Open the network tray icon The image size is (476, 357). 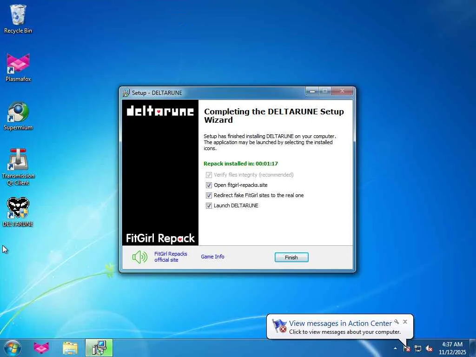[x=418, y=348]
